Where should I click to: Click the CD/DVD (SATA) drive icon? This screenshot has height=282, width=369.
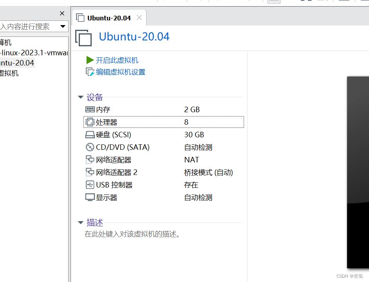pyautogui.click(x=89, y=147)
